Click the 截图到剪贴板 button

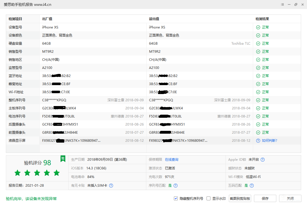tap(240, 198)
